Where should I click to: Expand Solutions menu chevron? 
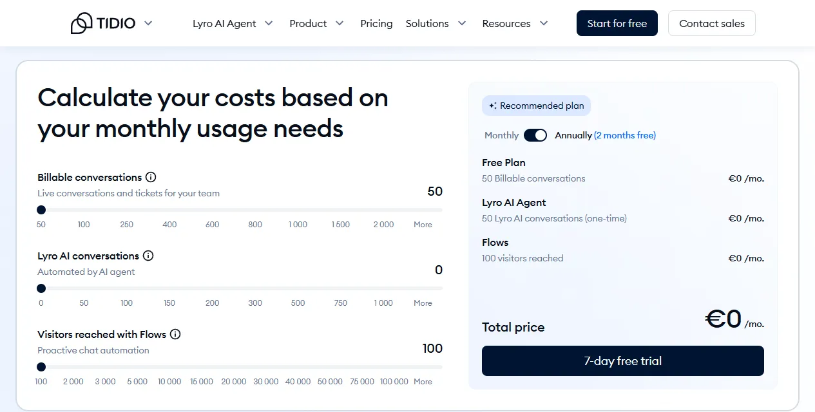(462, 23)
